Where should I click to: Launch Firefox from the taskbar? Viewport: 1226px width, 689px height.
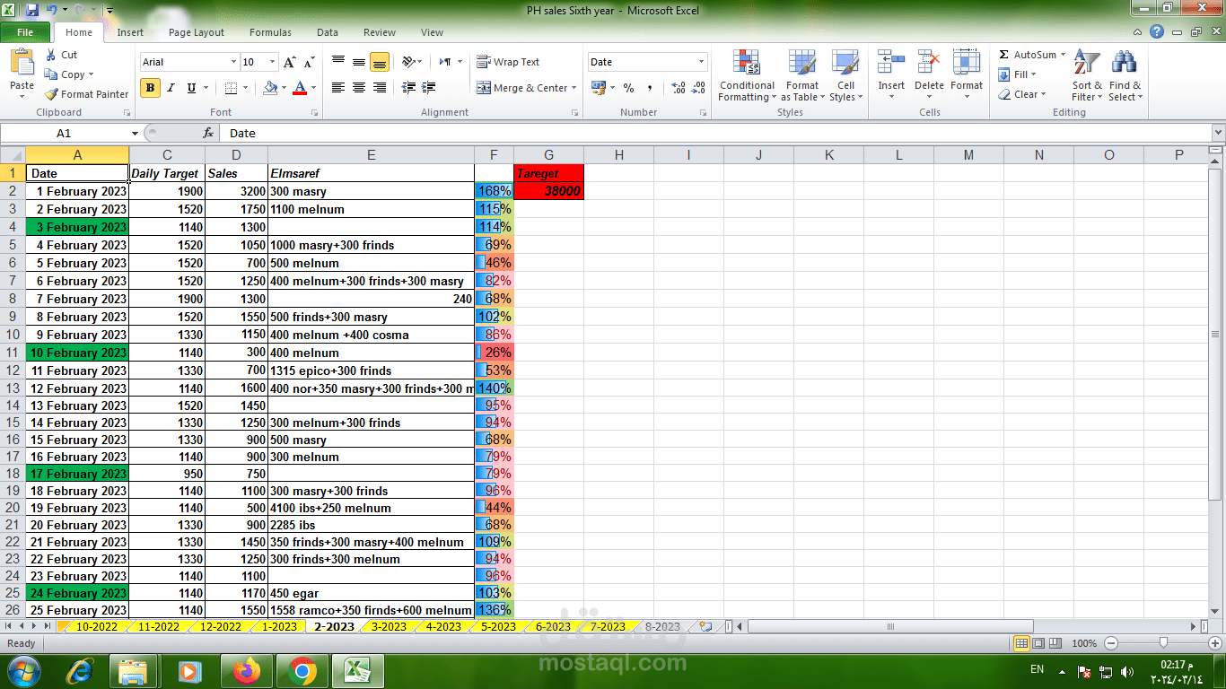(246, 671)
